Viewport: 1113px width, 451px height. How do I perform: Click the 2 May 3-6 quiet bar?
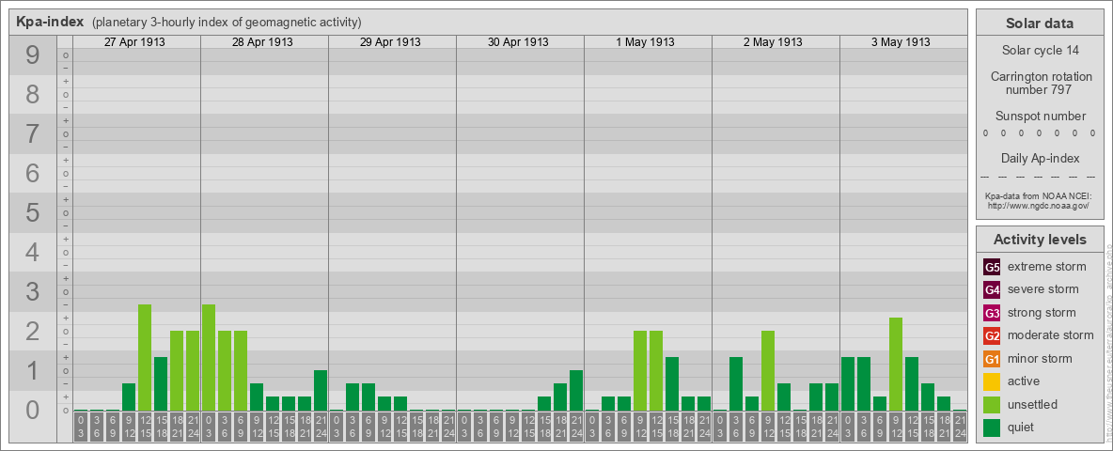(736, 384)
